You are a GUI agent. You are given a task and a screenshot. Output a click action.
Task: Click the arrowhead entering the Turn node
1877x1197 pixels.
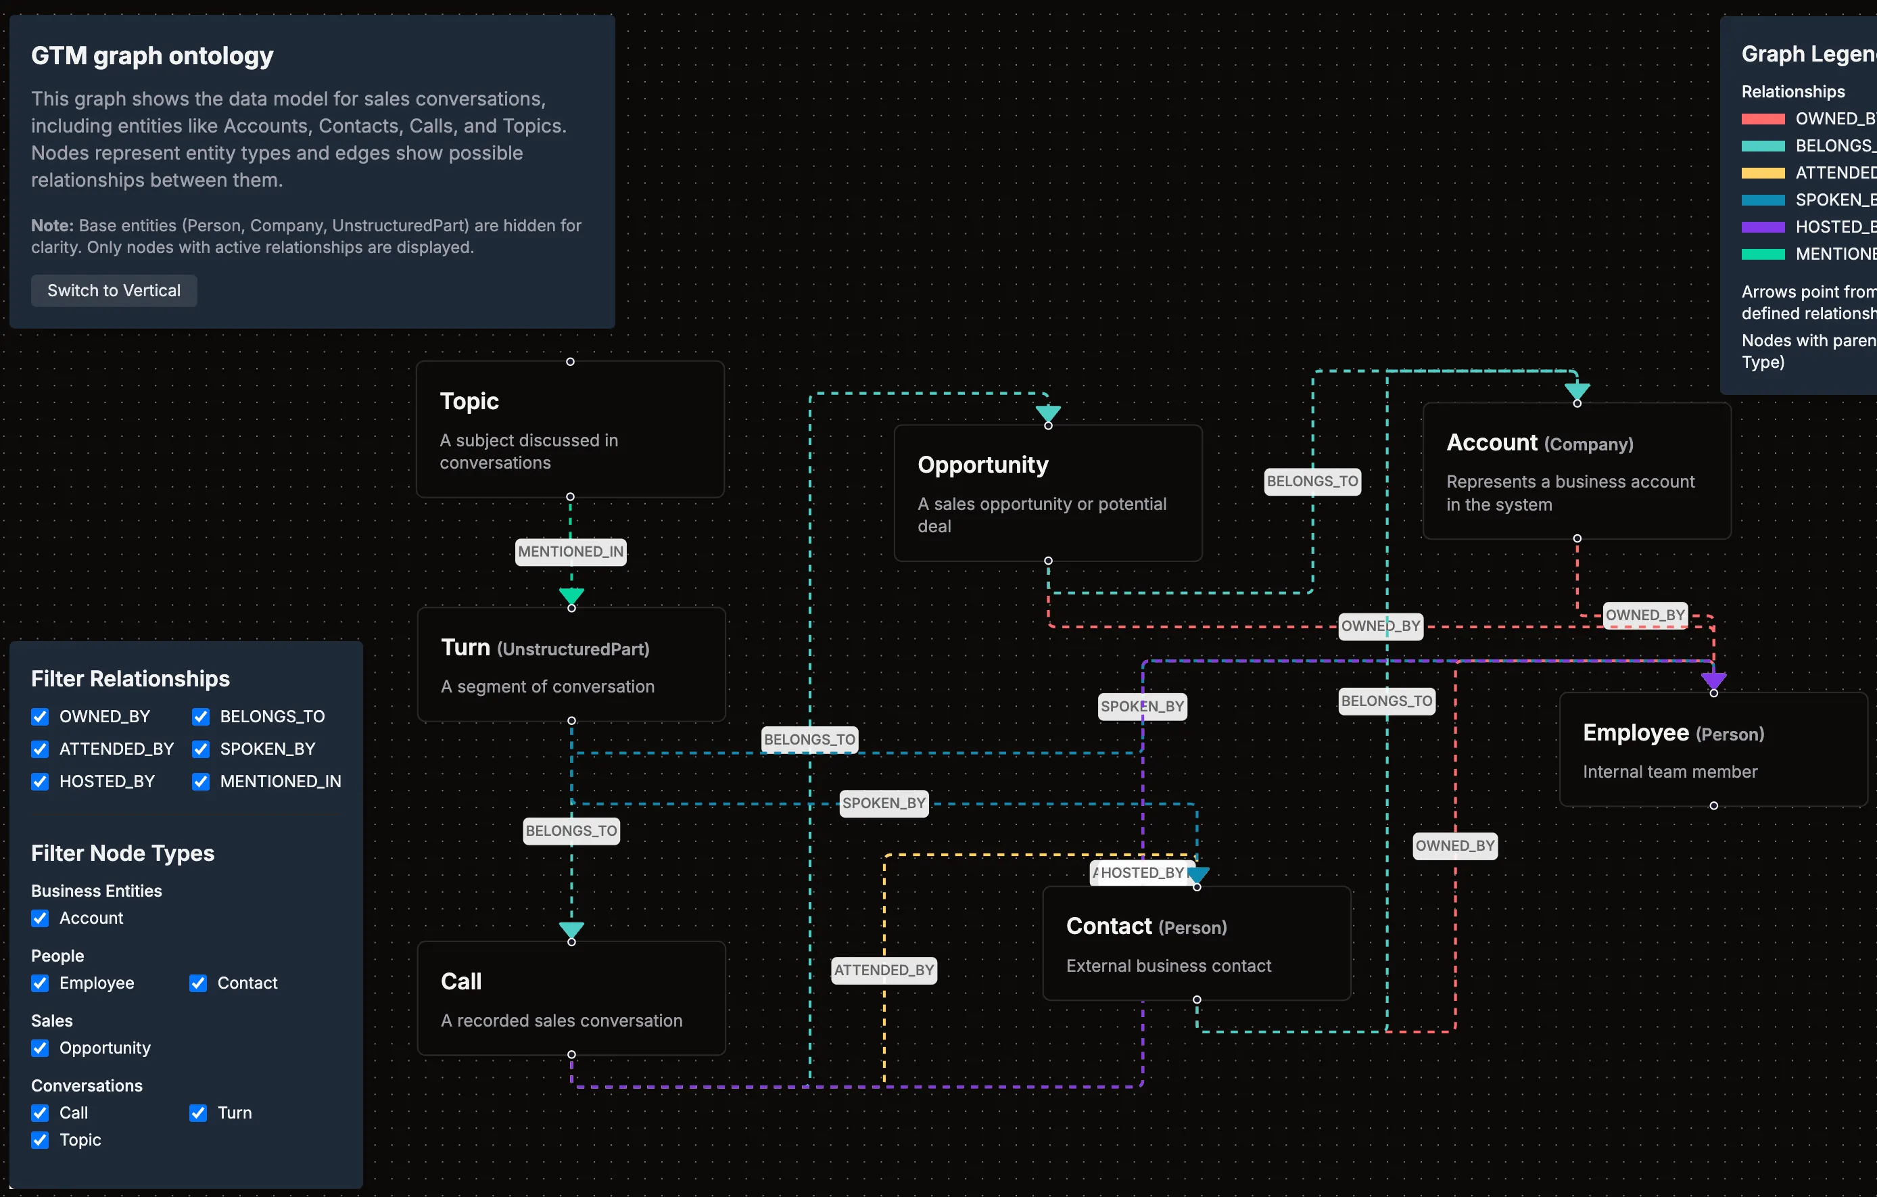[571, 596]
